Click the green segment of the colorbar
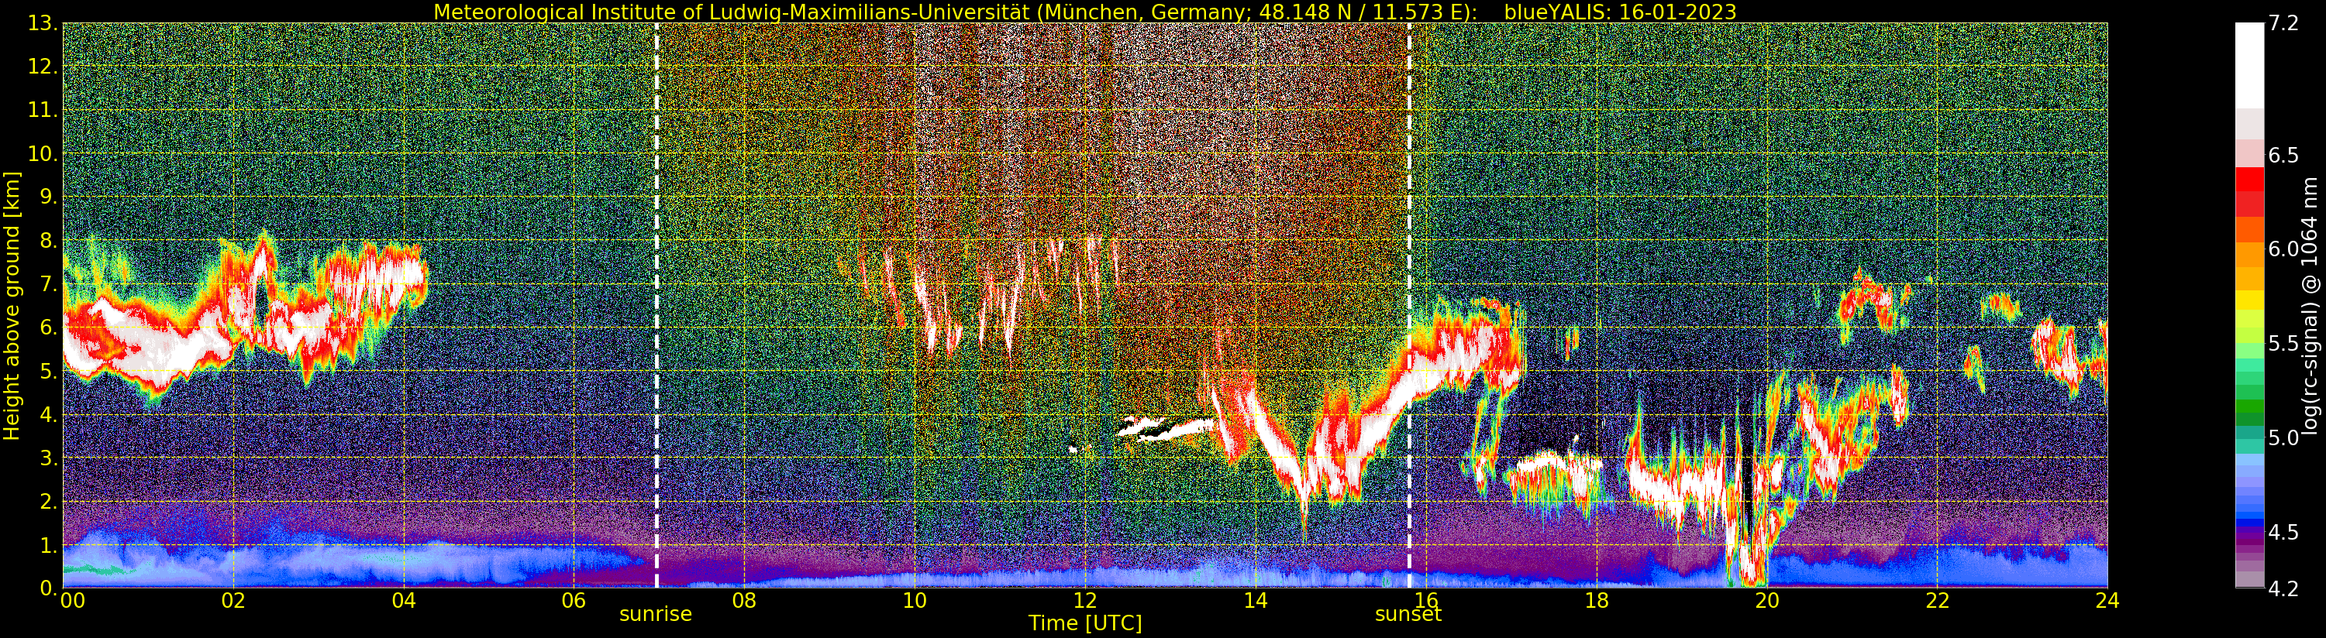Image resolution: width=2326 pixels, height=638 pixels. click(2249, 404)
